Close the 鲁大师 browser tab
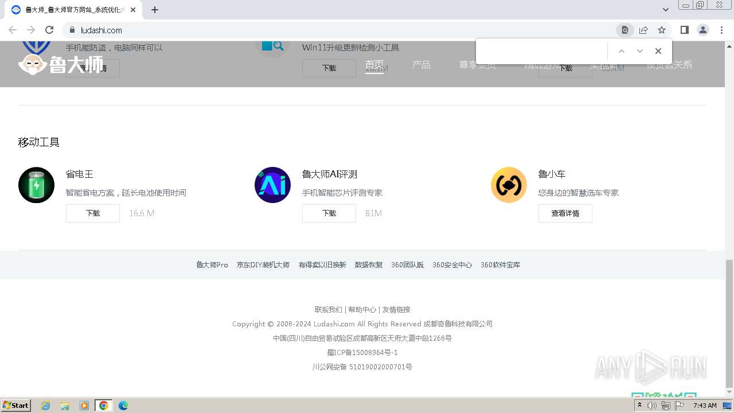This screenshot has width=734, height=413. pyautogui.click(x=133, y=10)
